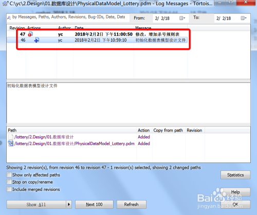
Task: Open the To date picker dropdown
Action: click(x=244, y=18)
